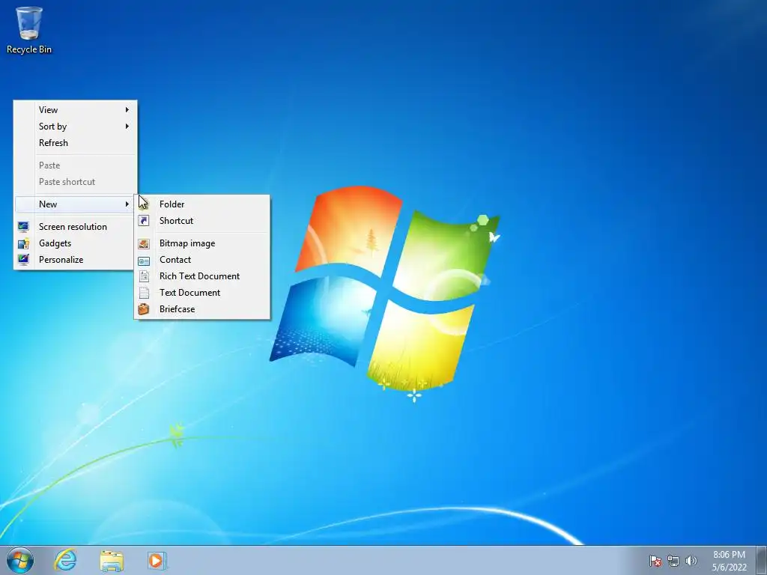
Task: Select Briefcase in the New submenu
Action: point(202,309)
